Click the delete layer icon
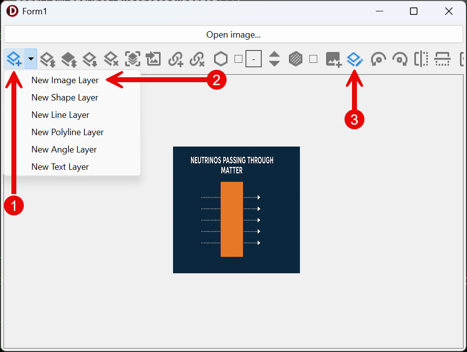The width and height of the screenshot is (467, 352). pos(111,59)
